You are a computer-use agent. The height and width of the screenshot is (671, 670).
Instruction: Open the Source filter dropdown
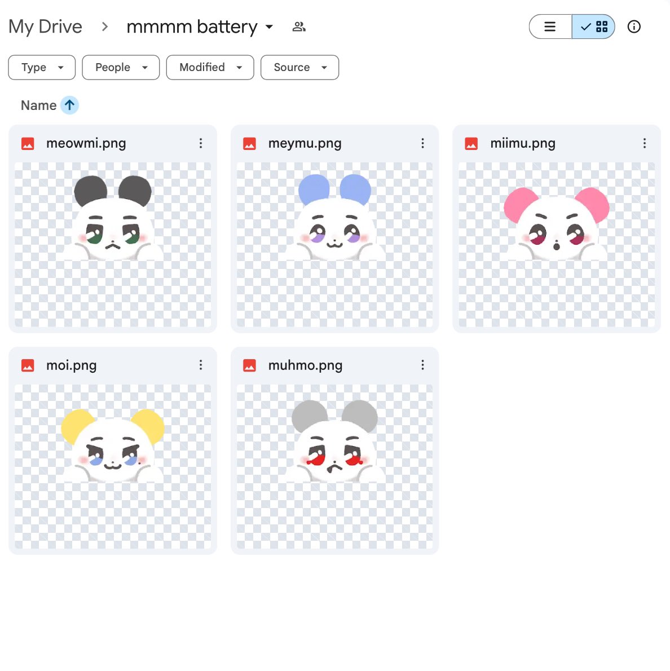click(299, 67)
